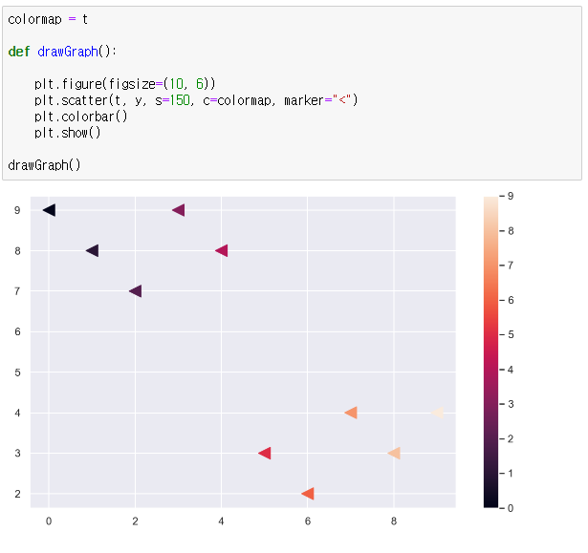Click x-axis tick label 8
Image resolution: width=588 pixels, height=553 pixels.
point(394,521)
